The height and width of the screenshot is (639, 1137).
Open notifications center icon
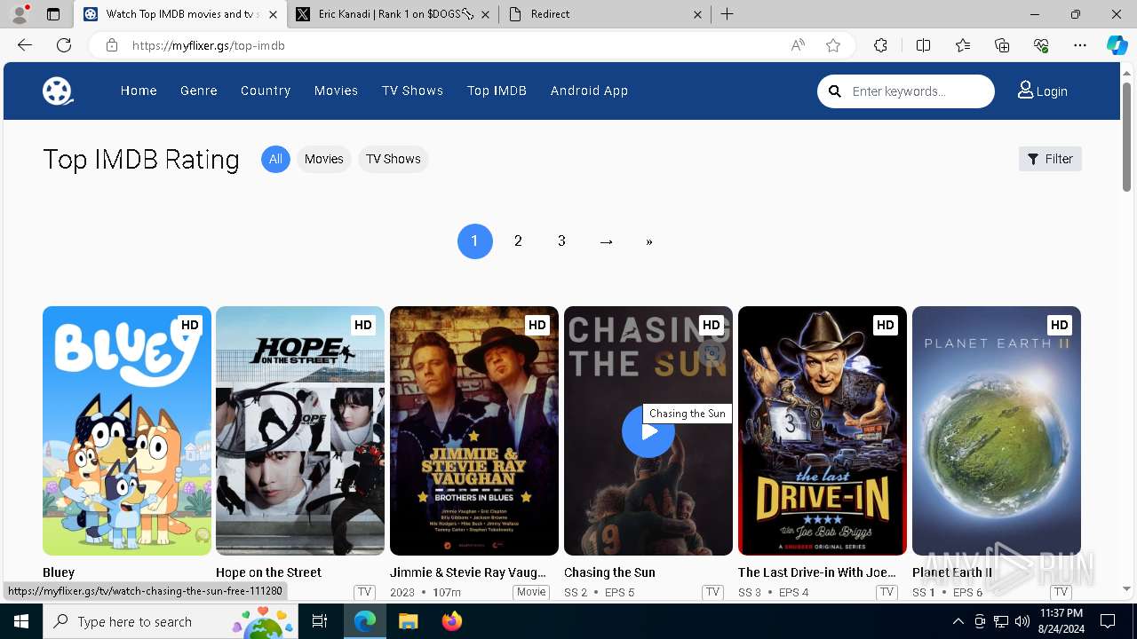(x=1108, y=621)
